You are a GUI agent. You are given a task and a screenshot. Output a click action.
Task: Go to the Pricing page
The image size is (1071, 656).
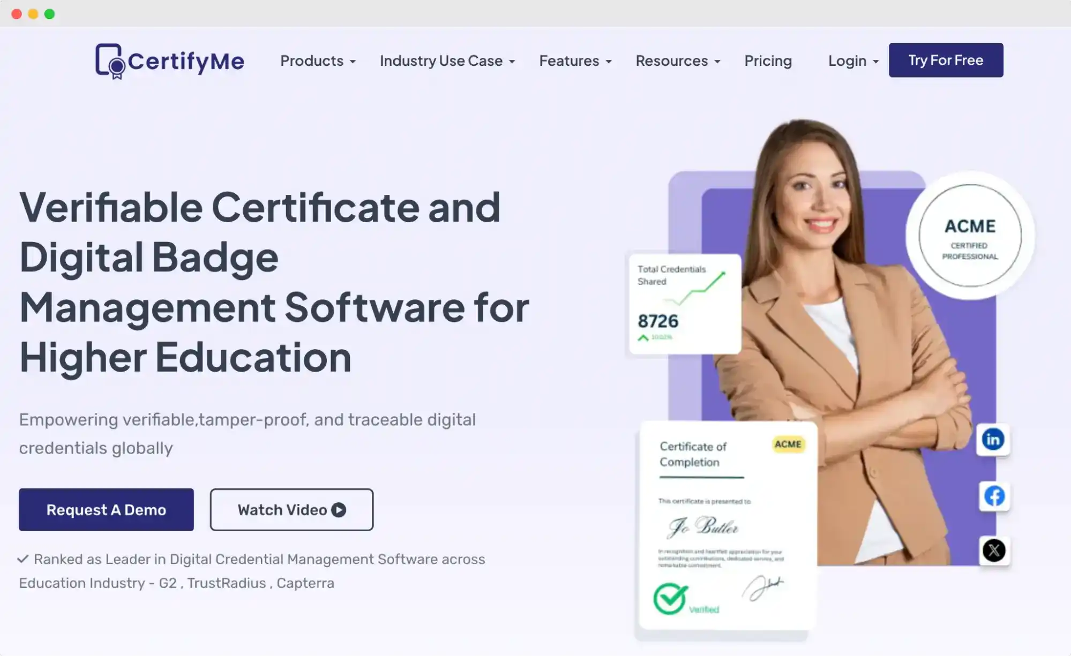point(768,61)
